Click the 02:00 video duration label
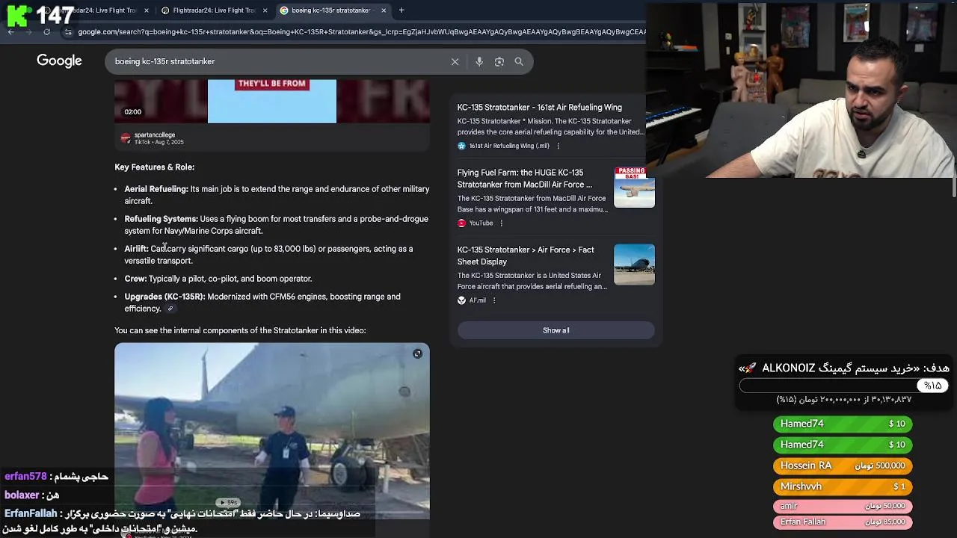 click(133, 112)
